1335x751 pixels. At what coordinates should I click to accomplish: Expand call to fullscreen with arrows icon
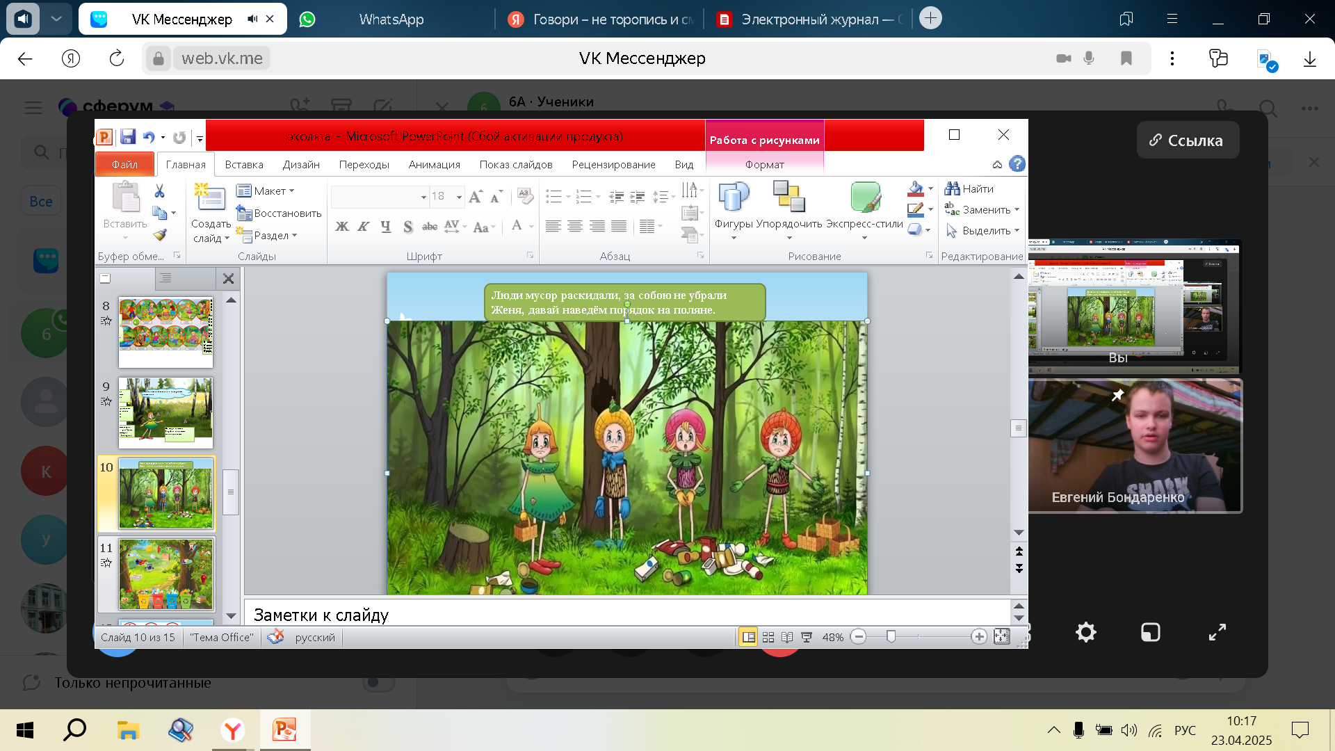coord(1217,632)
